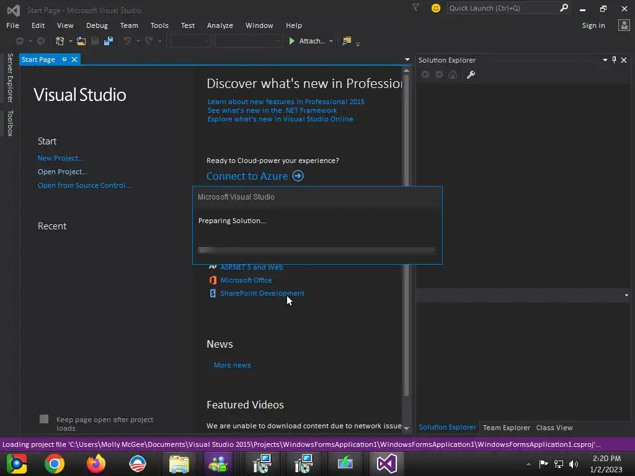Click the Start Page scroll down arrow
Image resolution: width=635 pixels, height=476 pixels.
pos(406,428)
